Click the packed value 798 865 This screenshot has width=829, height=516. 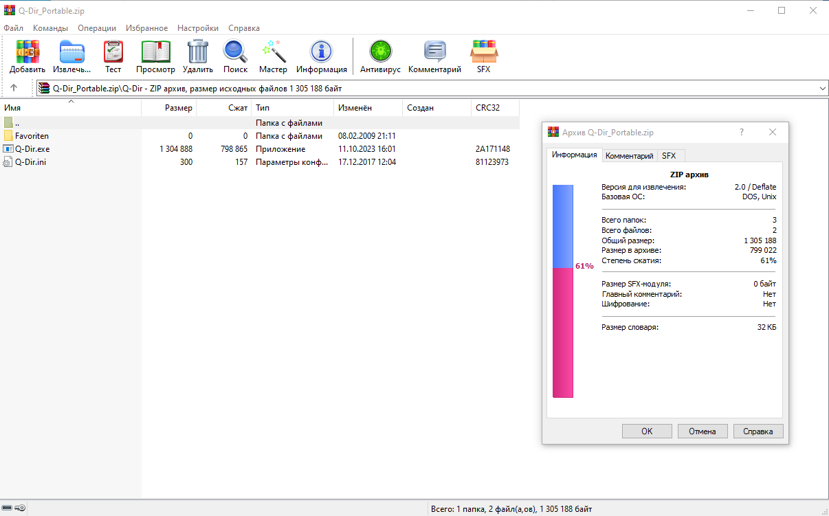pyautogui.click(x=233, y=149)
